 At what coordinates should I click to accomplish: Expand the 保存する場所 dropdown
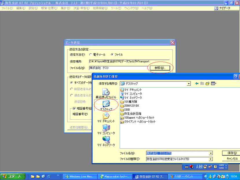pyautogui.click(x=189, y=83)
